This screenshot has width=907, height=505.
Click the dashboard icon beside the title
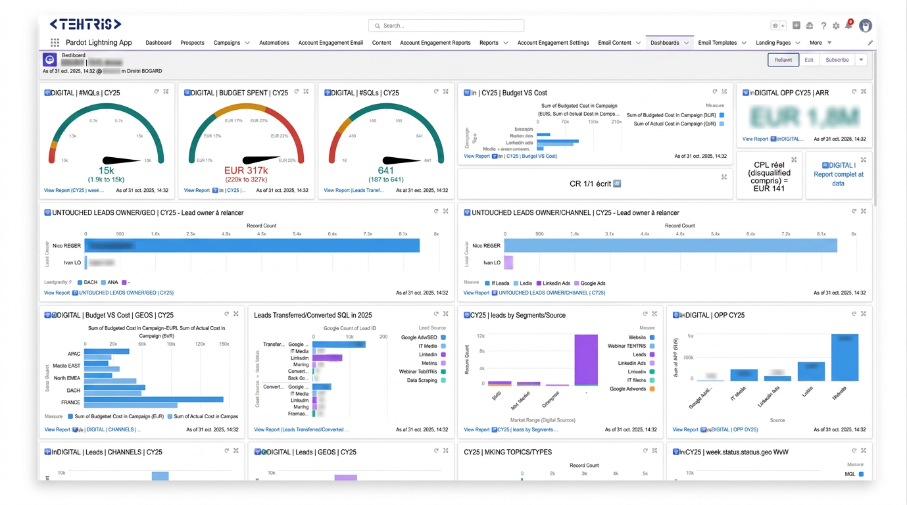coord(49,60)
